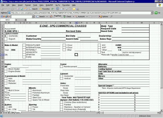Open the Back button history dropdown

[x=9, y=9]
